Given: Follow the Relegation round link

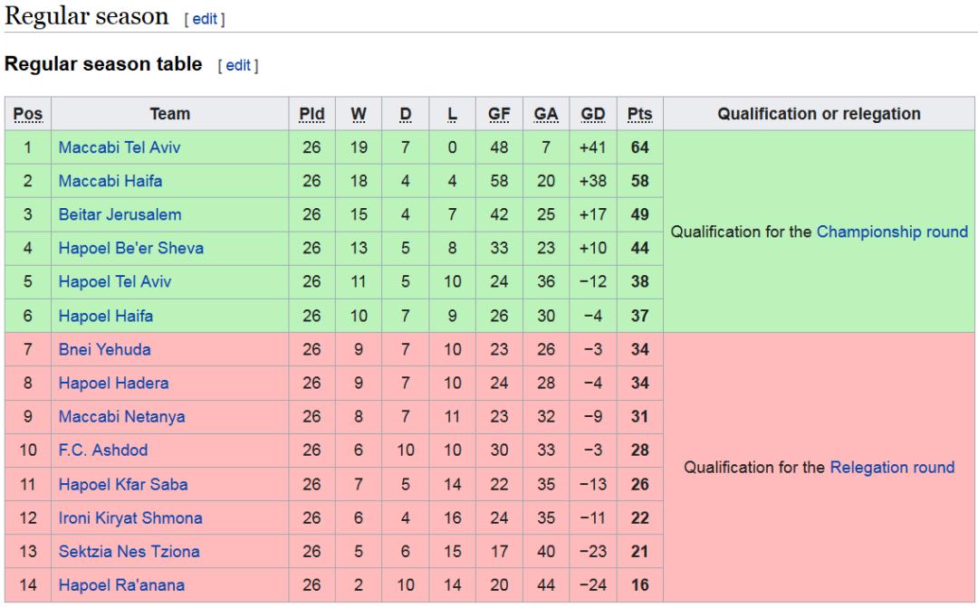Looking at the screenshot, I should click(x=892, y=468).
